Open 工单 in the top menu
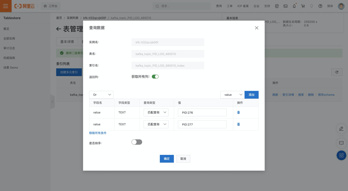 pyautogui.click(x=229, y=6)
